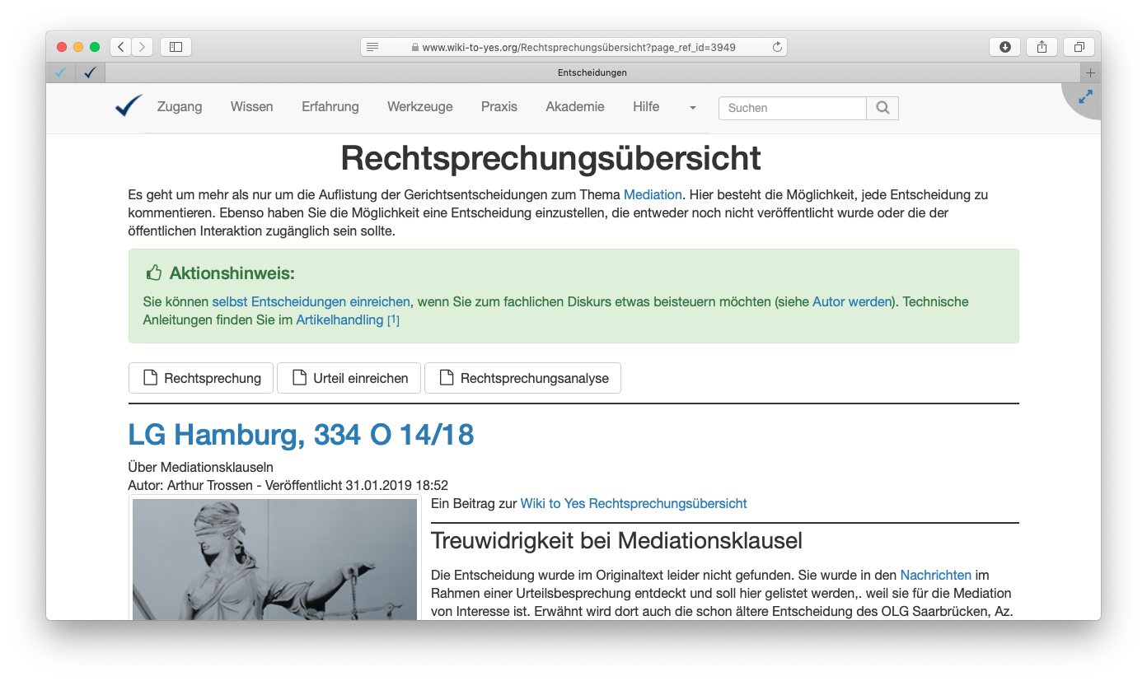Open the Artikelhandling link
Viewport: 1147px width, 681px height.
pyautogui.click(x=339, y=320)
